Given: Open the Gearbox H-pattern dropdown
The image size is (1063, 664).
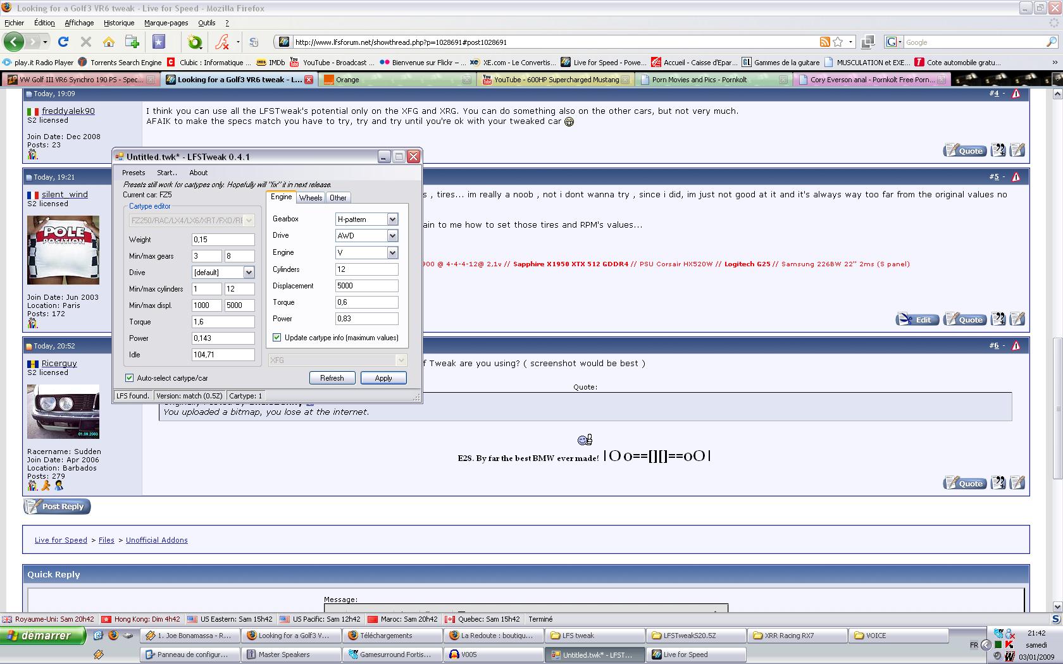Looking at the screenshot, I should [x=392, y=219].
